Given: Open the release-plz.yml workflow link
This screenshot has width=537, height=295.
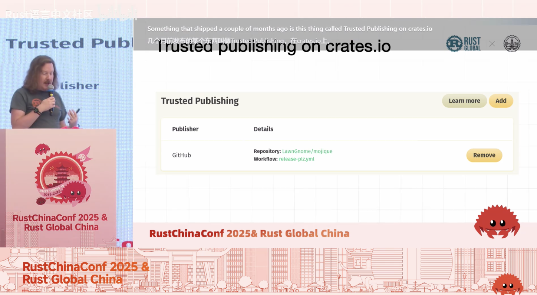Looking at the screenshot, I should pos(297,159).
